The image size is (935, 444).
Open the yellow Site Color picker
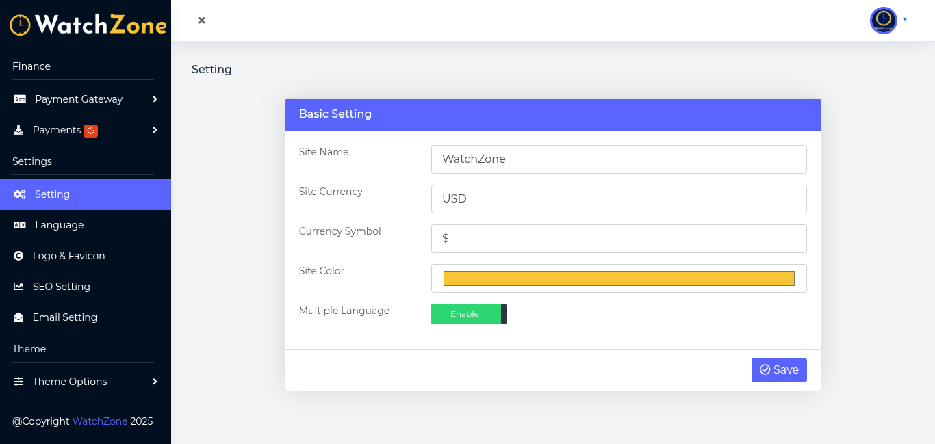click(x=619, y=278)
